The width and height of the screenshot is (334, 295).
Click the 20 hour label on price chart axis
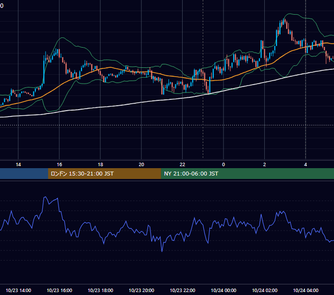tap(141, 165)
